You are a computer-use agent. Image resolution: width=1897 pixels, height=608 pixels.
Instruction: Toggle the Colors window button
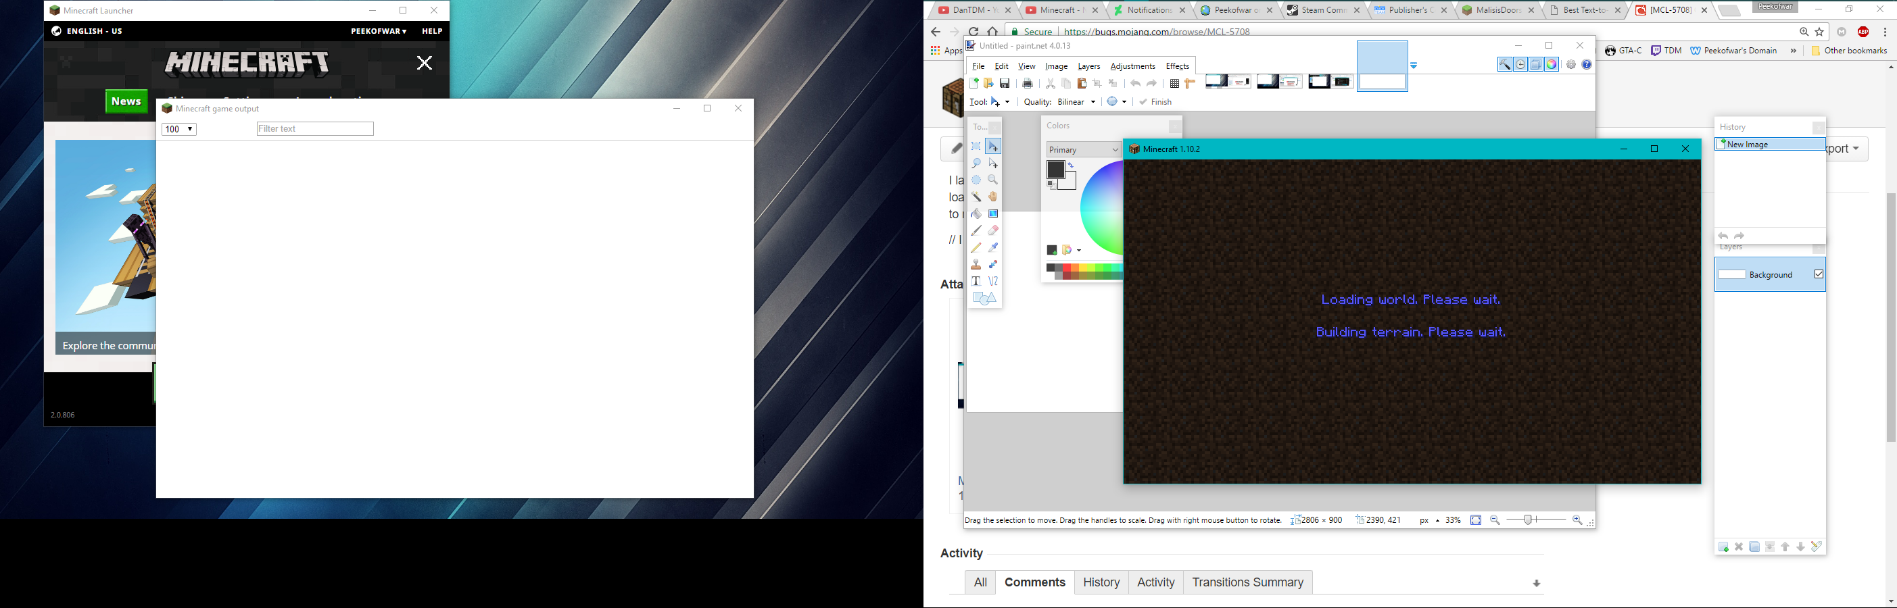point(1552,65)
